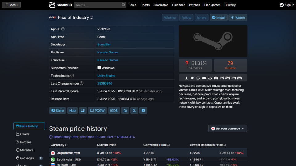Sign in through Steam
296x166 pixels.
pos(287,5)
